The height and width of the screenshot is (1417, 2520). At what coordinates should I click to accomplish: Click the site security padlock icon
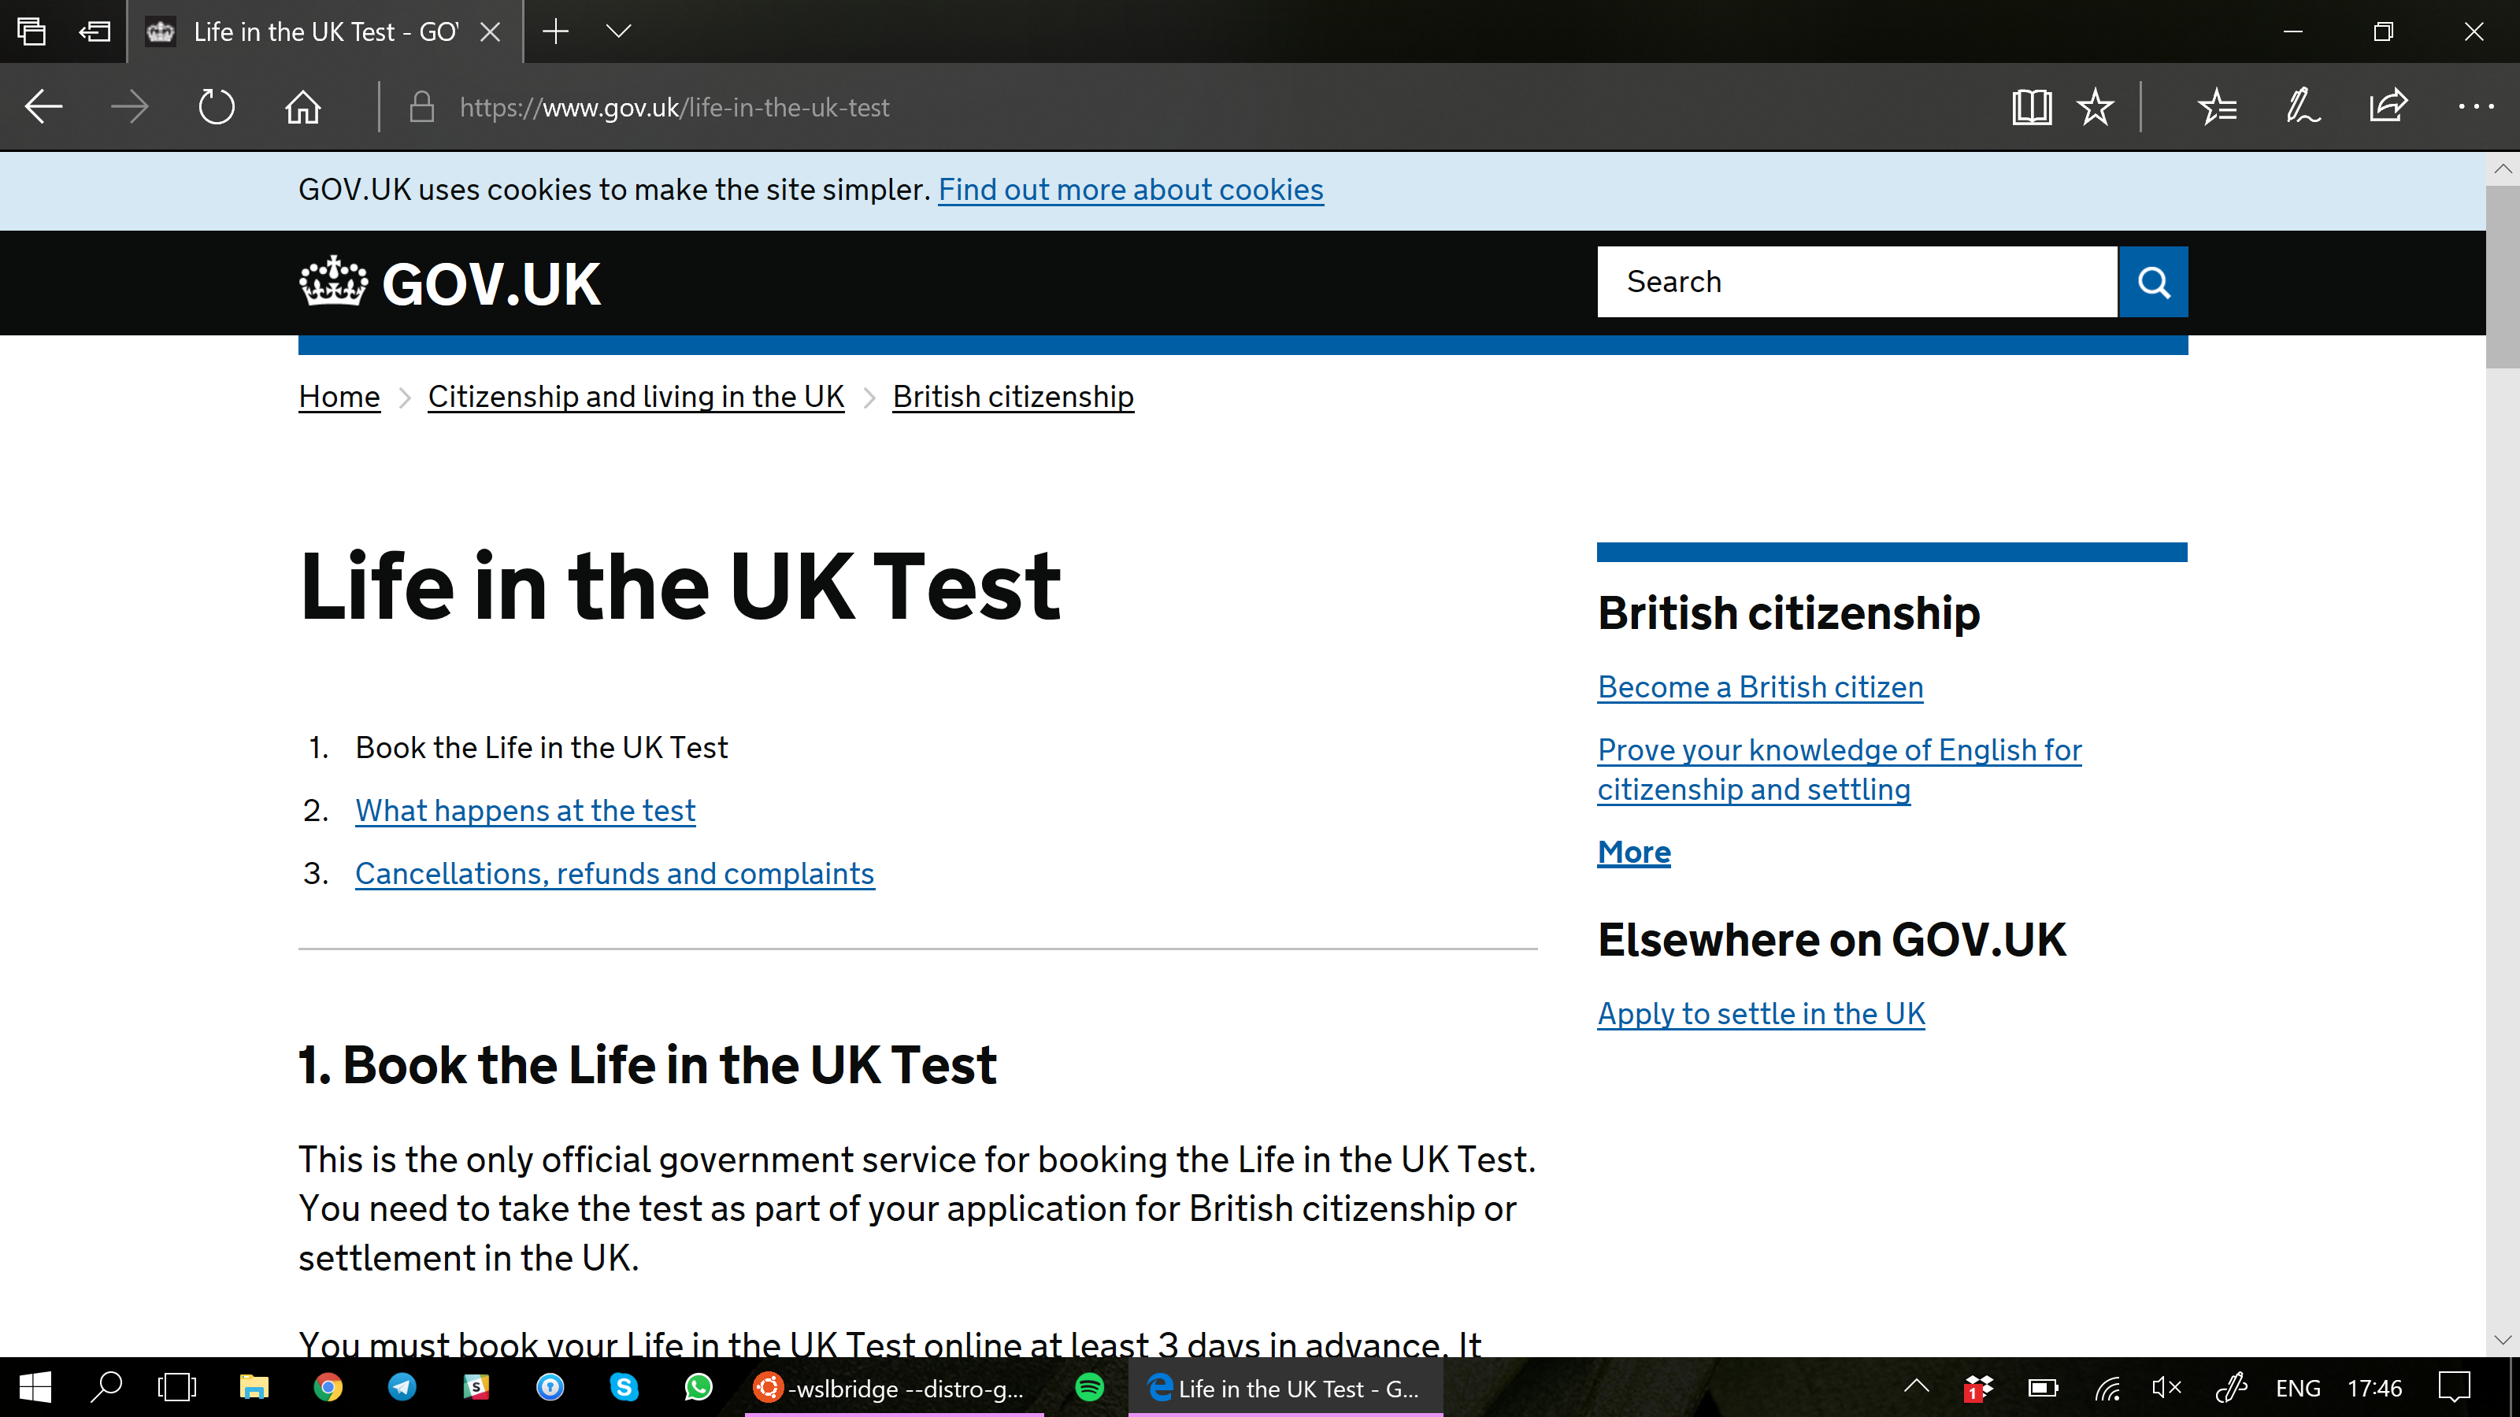coord(421,106)
